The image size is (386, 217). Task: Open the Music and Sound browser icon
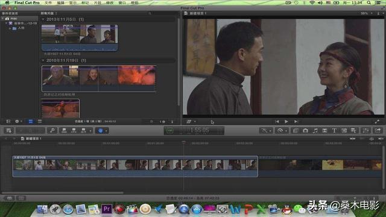tap(315, 130)
